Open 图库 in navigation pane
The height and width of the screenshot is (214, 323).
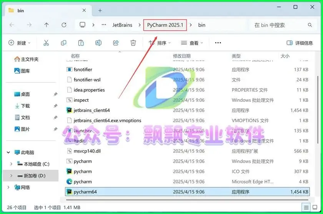(22, 71)
